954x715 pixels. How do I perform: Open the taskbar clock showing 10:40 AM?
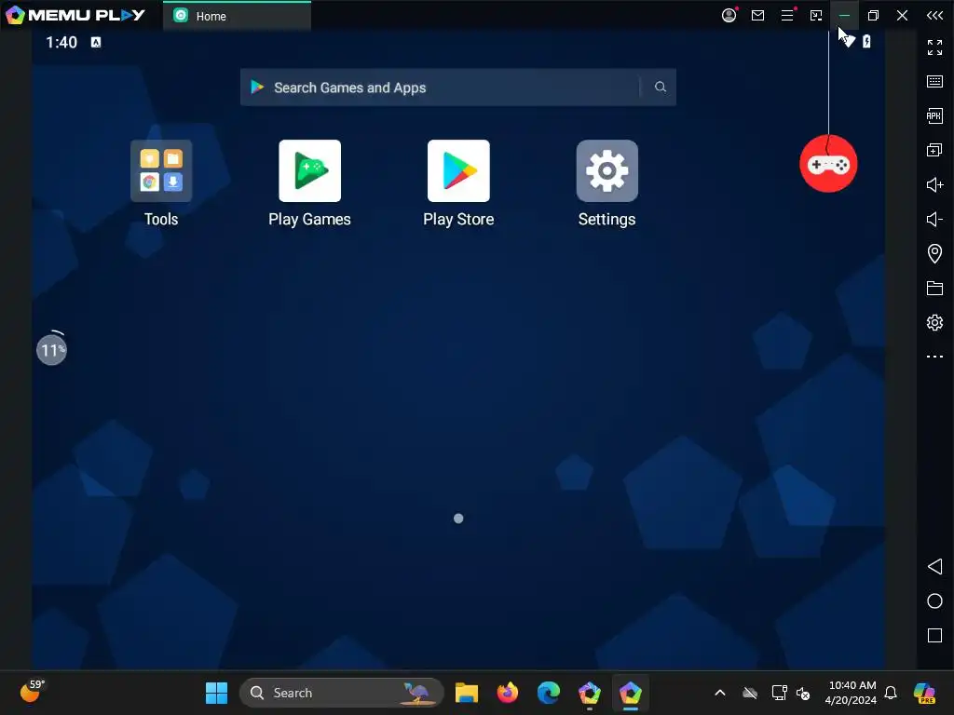[852, 693]
